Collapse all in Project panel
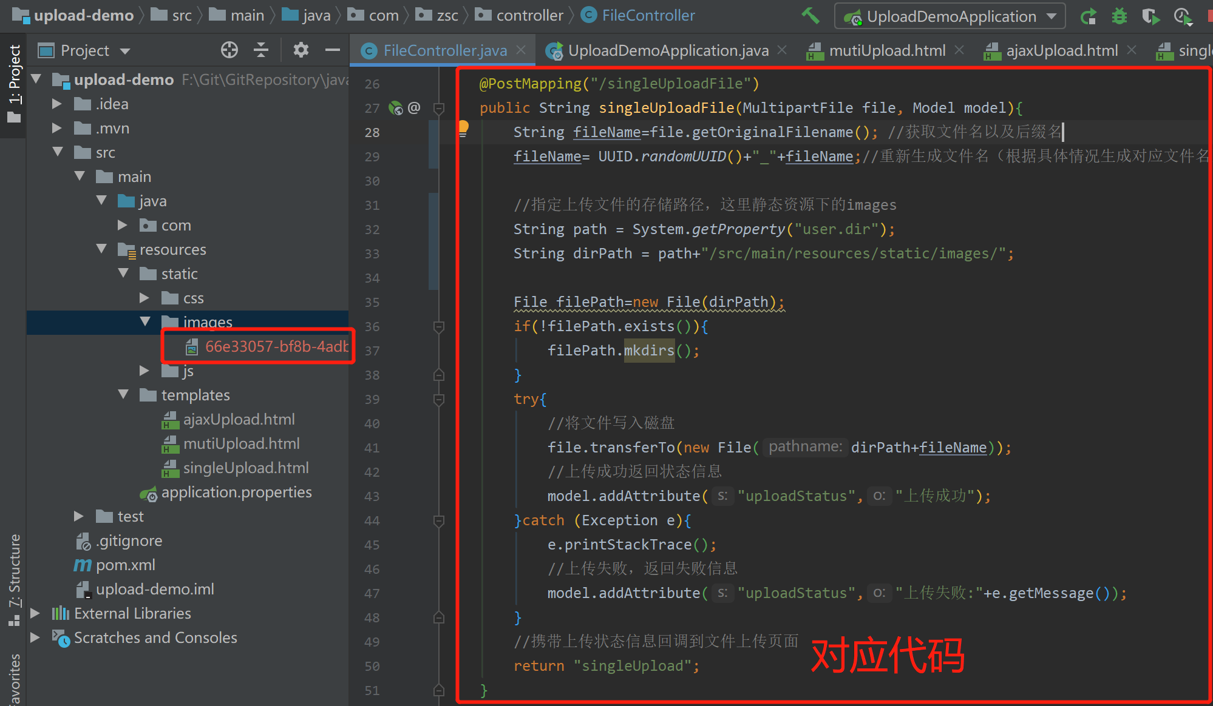 (x=261, y=50)
